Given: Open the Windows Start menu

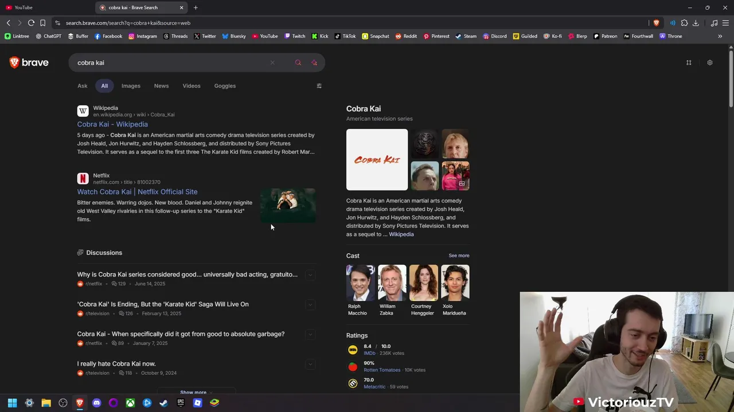Looking at the screenshot, I should point(12,403).
